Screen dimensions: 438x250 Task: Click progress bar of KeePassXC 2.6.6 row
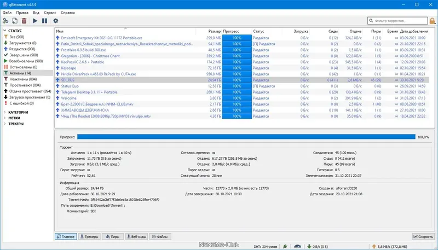[237, 62]
